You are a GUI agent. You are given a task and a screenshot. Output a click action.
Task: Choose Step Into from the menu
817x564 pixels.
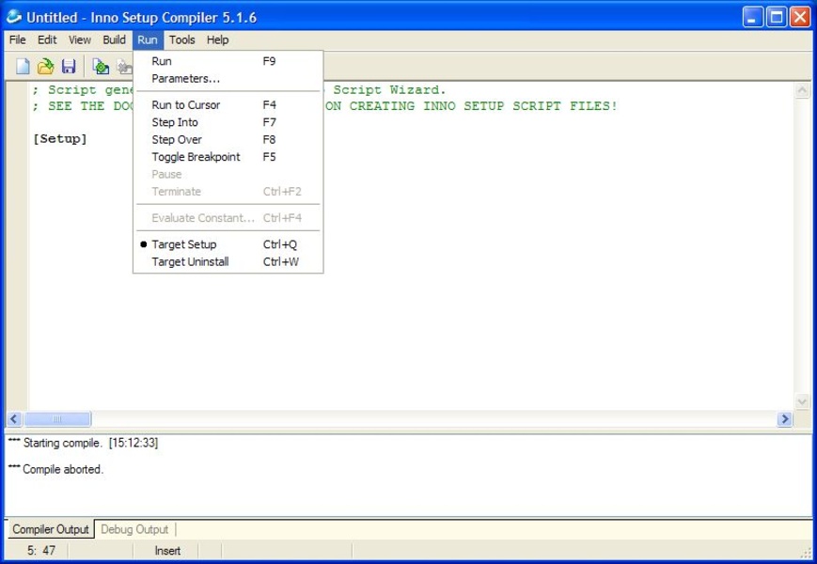175,122
